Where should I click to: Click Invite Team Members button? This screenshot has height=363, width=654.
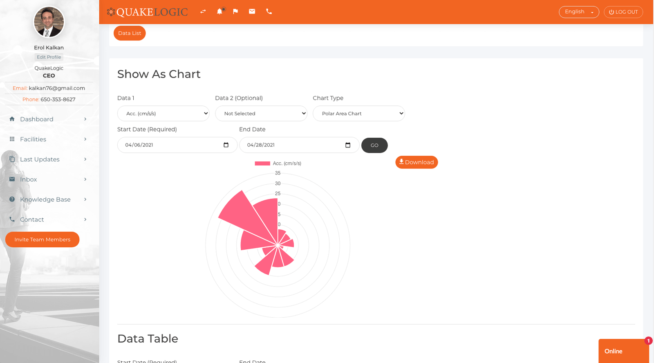tap(42, 240)
